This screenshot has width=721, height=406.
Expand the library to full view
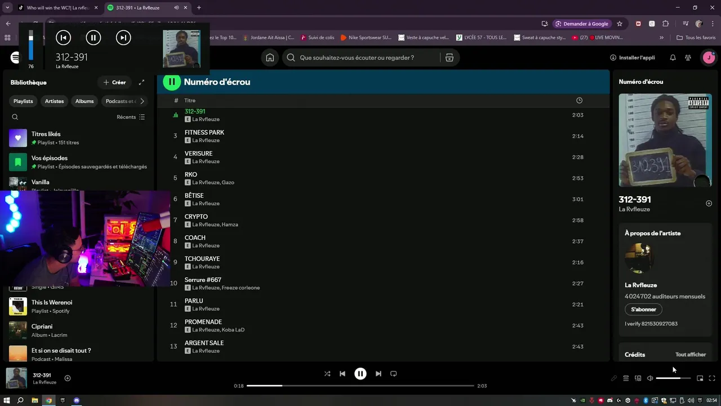point(141,82)
